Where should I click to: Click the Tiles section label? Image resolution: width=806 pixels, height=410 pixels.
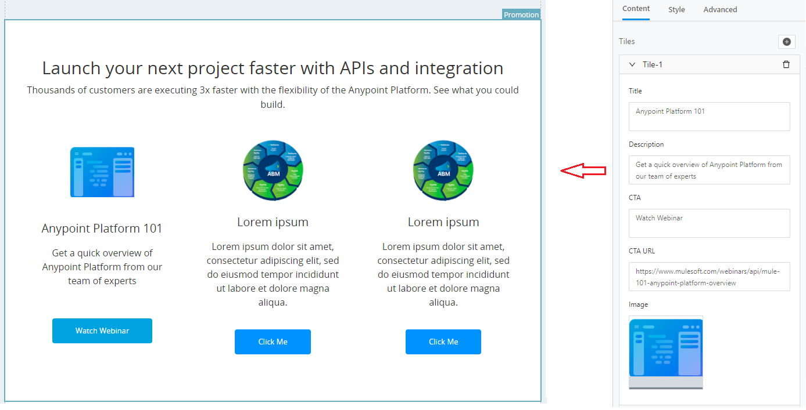pos(627,42)
